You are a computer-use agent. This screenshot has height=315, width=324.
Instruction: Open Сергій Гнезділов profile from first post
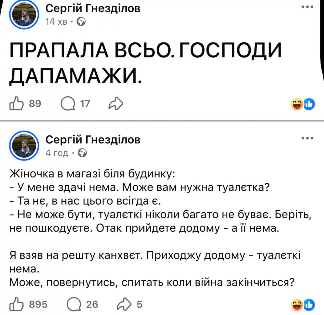[x=93, y=8]
